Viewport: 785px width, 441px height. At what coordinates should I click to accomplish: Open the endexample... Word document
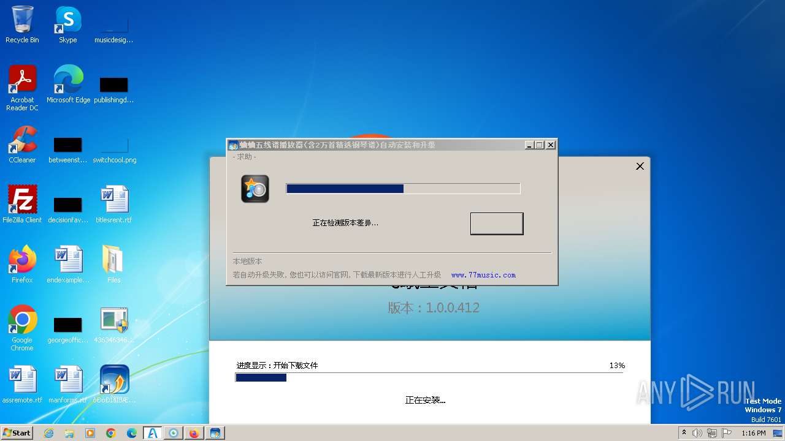pyautogui.click(x=68, y=265)
